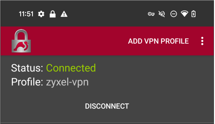Click the "Status:" label
The image size is (215, 124).
point(27,68)
